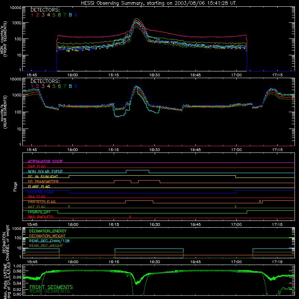
Task: Click the 17:15 tick label under decimation plot
Action: pos(277,262)
